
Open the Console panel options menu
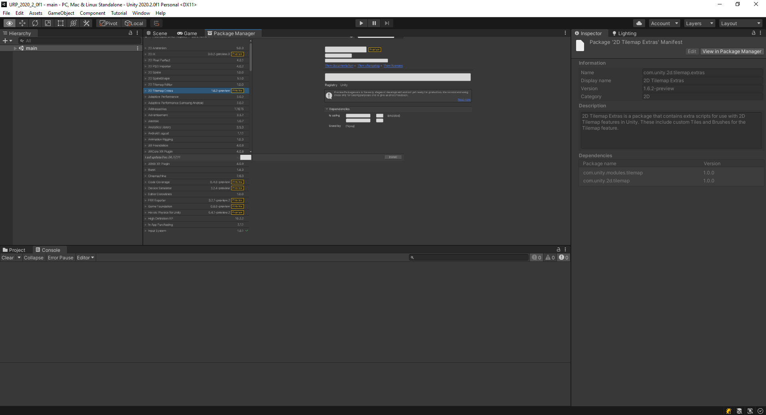(565, 249)
